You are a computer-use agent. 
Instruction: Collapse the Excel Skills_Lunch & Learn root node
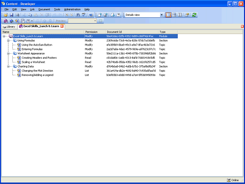pos(4,36)
